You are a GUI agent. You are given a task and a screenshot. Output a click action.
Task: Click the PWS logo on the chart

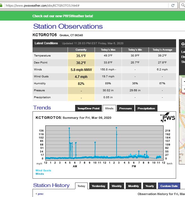[x=168, y=118]
